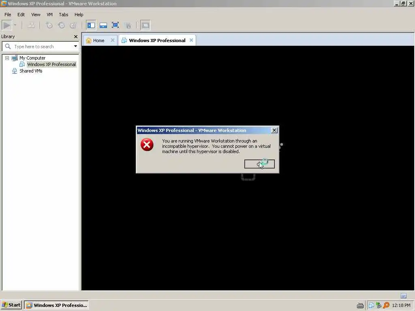Viewport: 415px width, 311px height.
Task: Click the orange tray icon
Action: pyautogui.click(x=386, y=305)
